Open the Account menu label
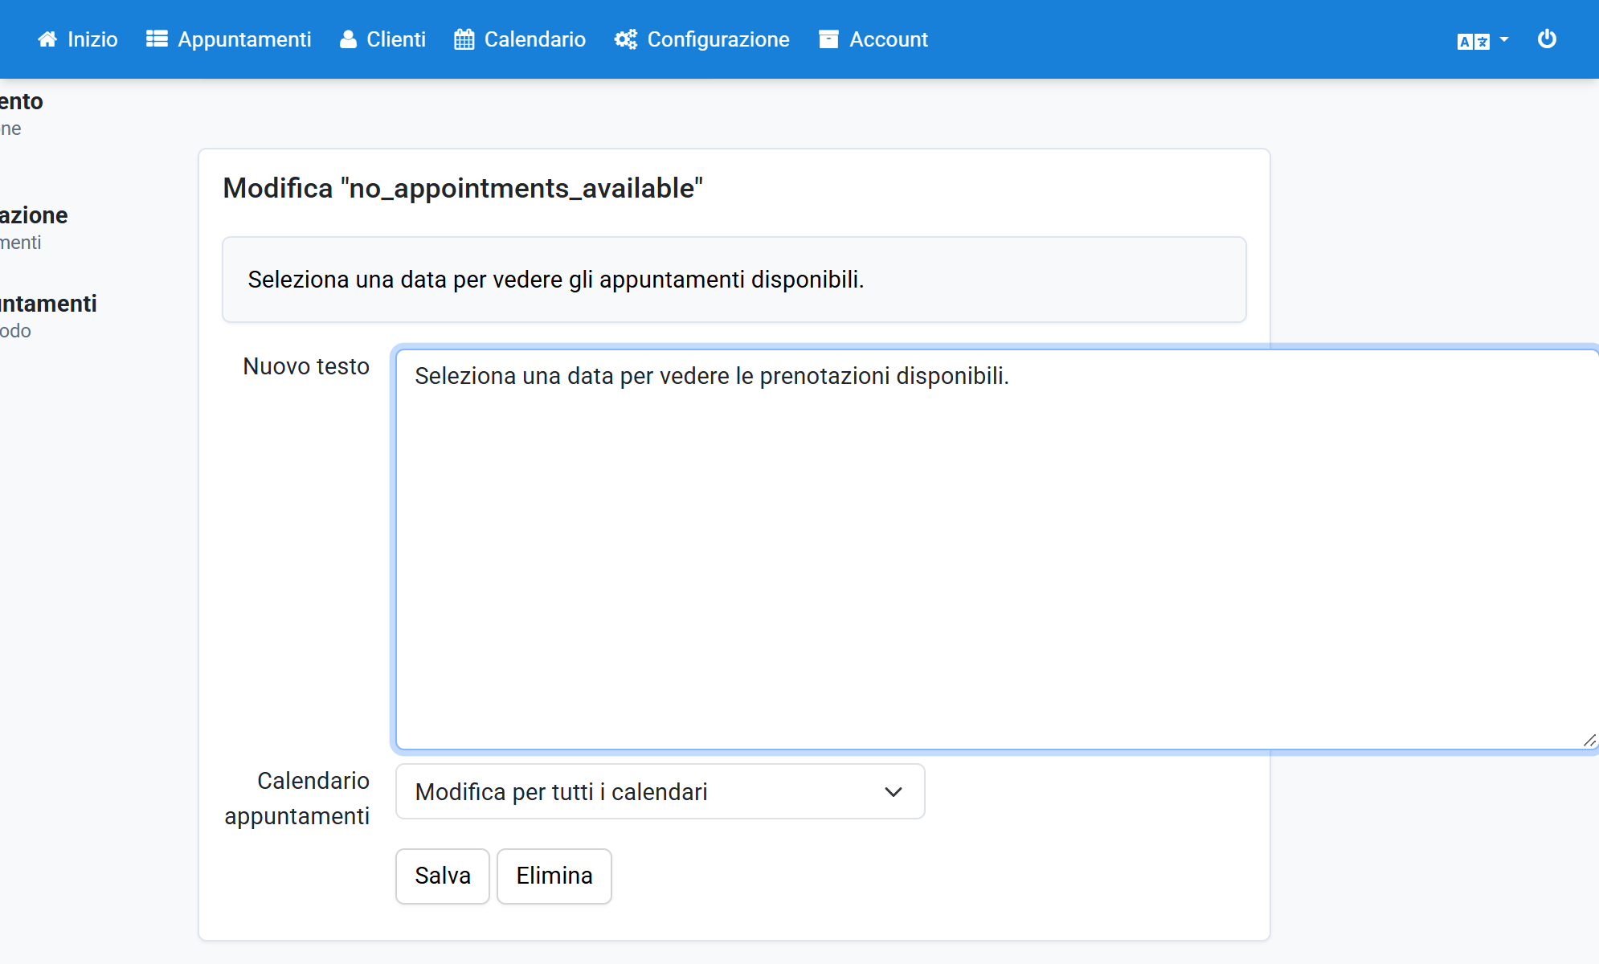The width and height of the screenshot is (1599, 964). 889,39
